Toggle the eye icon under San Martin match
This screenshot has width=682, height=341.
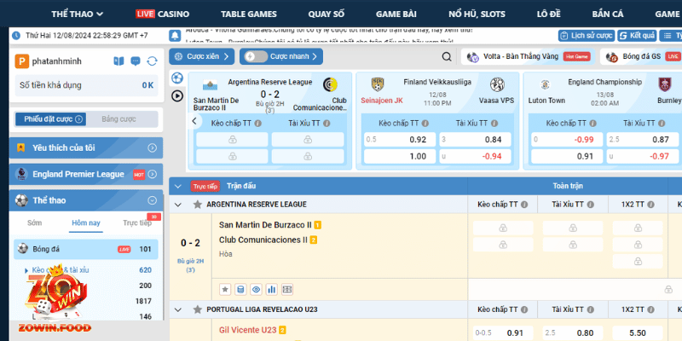(255, 289)
